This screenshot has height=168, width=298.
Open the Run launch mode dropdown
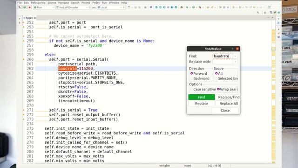tap(53, 7)
